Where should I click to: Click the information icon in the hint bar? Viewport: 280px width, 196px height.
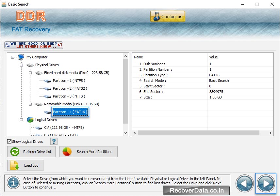[x=13, y=183]
